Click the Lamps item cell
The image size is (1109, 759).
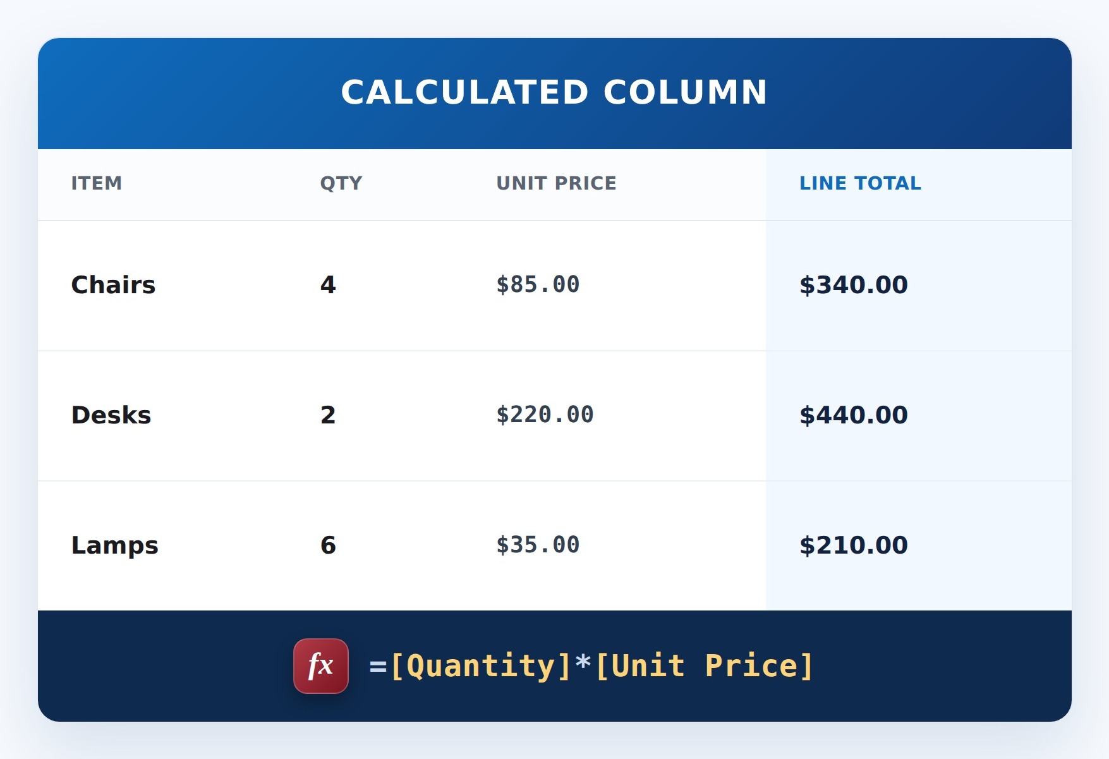coord(114,545)
